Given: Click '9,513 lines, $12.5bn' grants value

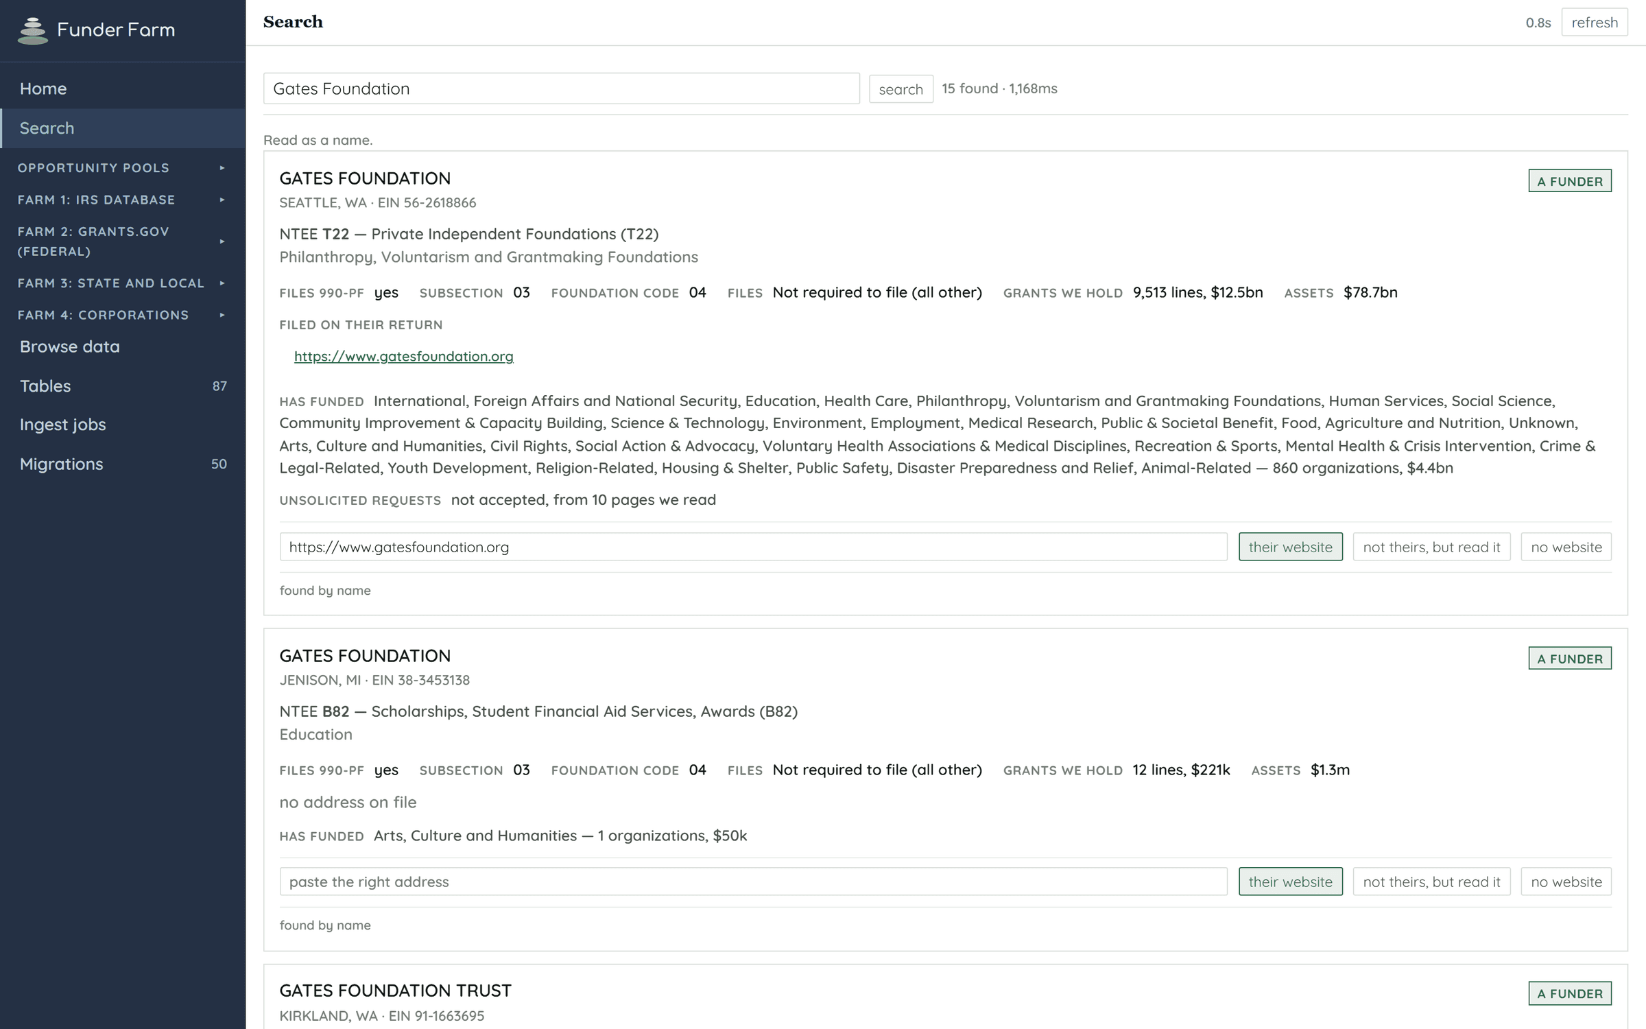Looking at the screenshot, I should (x=1197, y=292).
